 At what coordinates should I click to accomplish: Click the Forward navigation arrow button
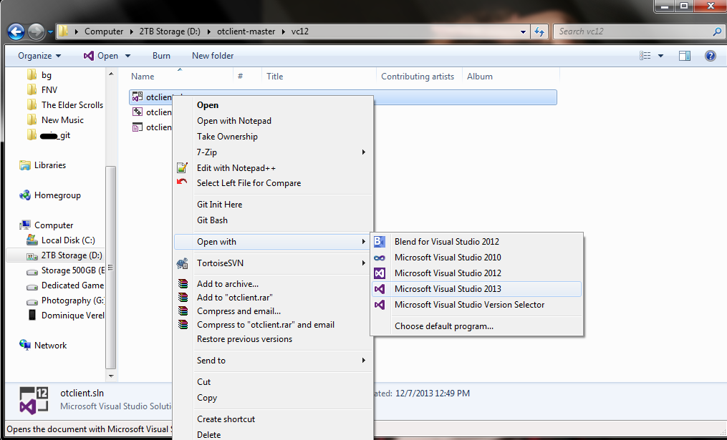pos(36,31)
